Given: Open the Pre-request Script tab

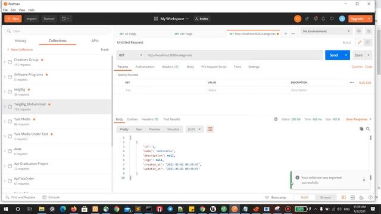Looking at the screenshot, I should [x=214, y=67].
